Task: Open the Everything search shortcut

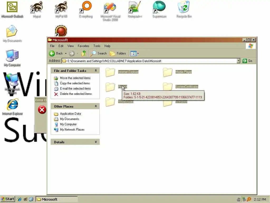Action: (x=86, y=10)
